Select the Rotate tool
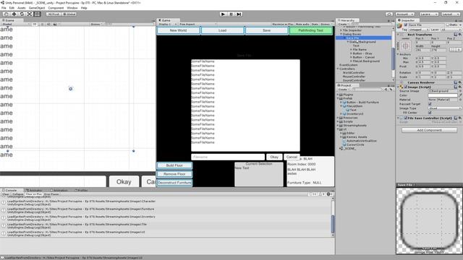 pyautogui.click(x=22, y=14)
